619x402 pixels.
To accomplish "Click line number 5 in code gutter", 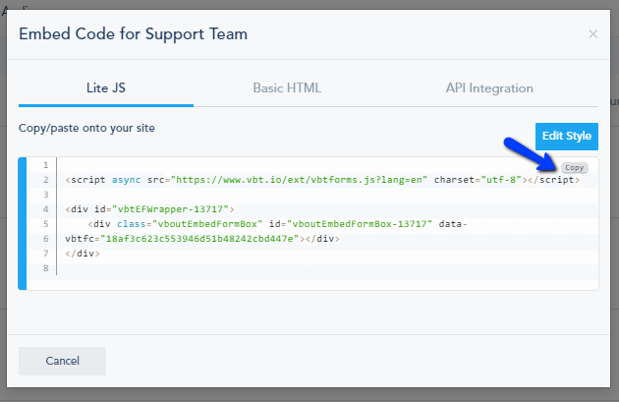I will [x=45, y=224].
